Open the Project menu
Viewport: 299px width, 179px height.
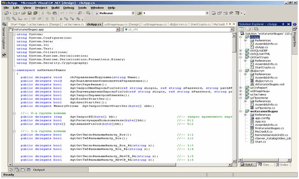click(x=41, y=8)
